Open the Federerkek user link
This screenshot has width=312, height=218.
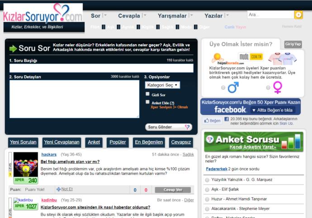point(217,169)
